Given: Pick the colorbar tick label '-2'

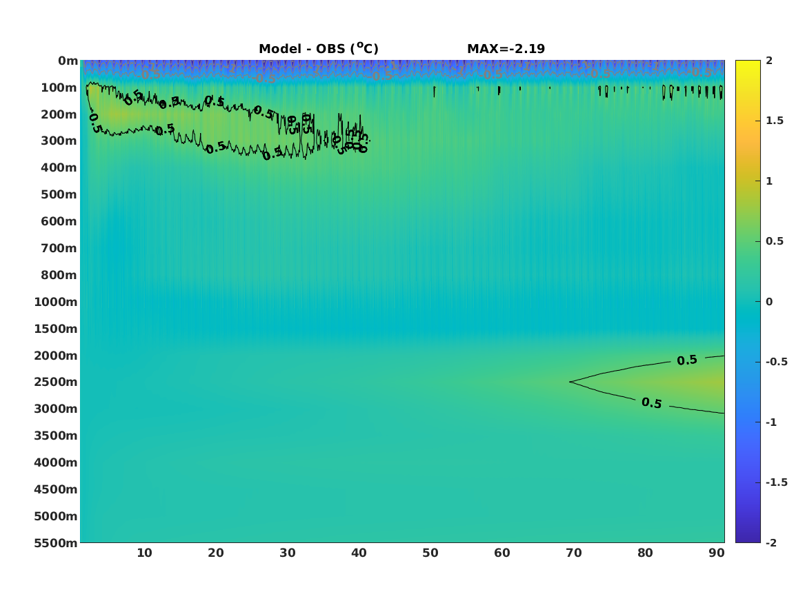Looking at the screenshot, I should [x=771, y=543].
